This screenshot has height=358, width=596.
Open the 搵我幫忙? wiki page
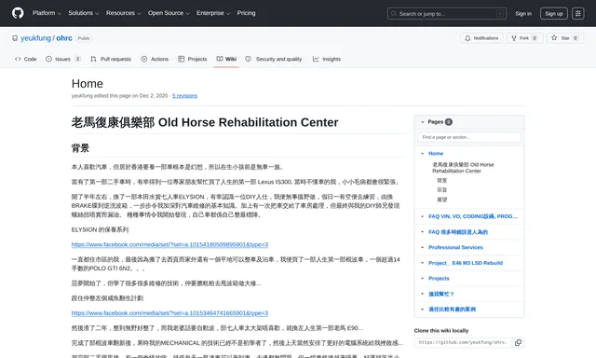pos(440,294)
